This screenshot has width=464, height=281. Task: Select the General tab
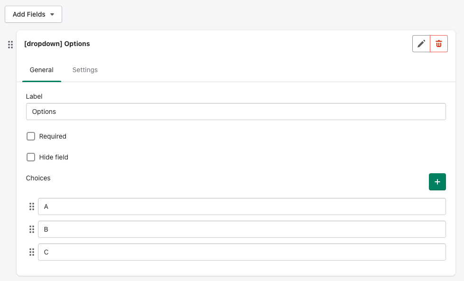click(x=42, y=70)
